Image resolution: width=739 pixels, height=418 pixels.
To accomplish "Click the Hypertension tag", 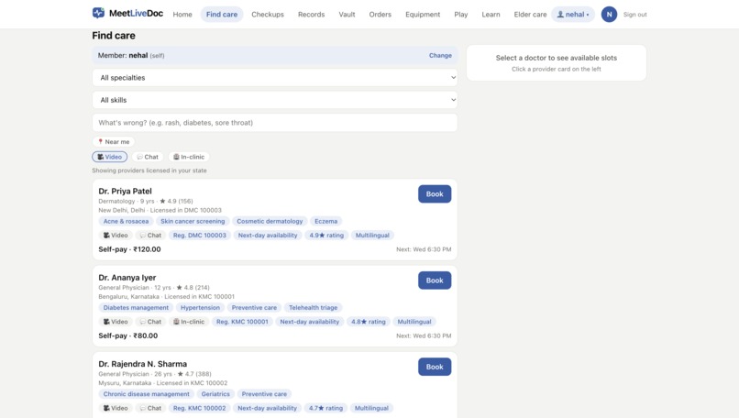I will tap(200, 308).
